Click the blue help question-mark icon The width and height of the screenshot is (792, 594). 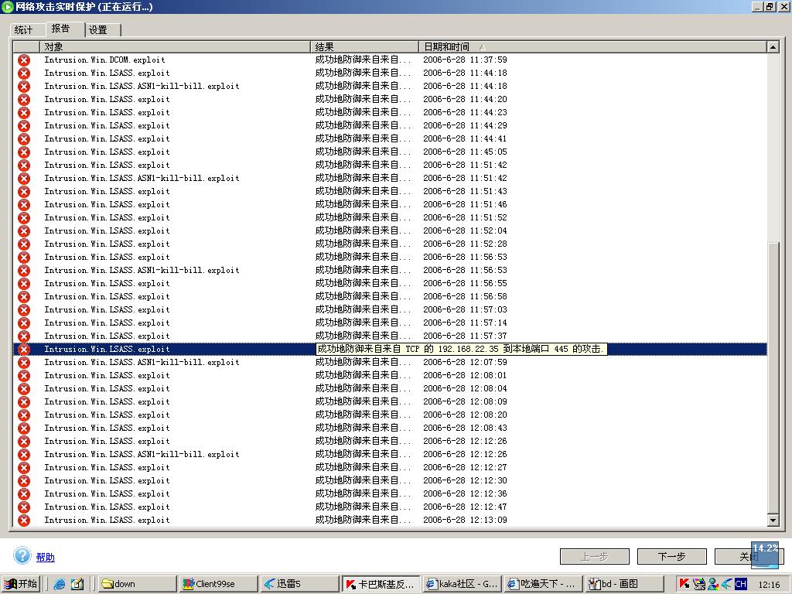point(22,555)
